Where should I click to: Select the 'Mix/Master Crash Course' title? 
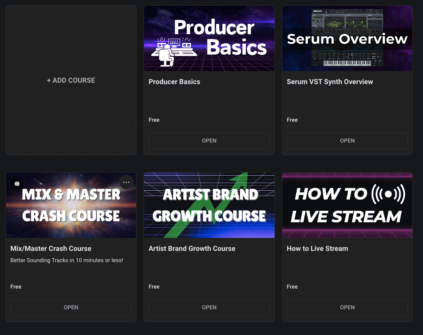tap(51, 248)
